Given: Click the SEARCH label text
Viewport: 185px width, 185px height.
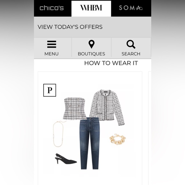Looking at the screenshot, I should 131,54.
